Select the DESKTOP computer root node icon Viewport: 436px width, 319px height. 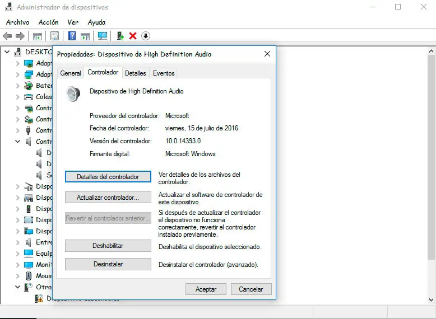18,52
